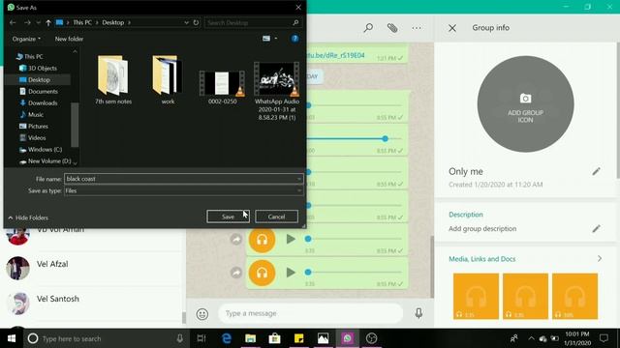Click the WhatsApp voice record microphone

pos(418,313)
